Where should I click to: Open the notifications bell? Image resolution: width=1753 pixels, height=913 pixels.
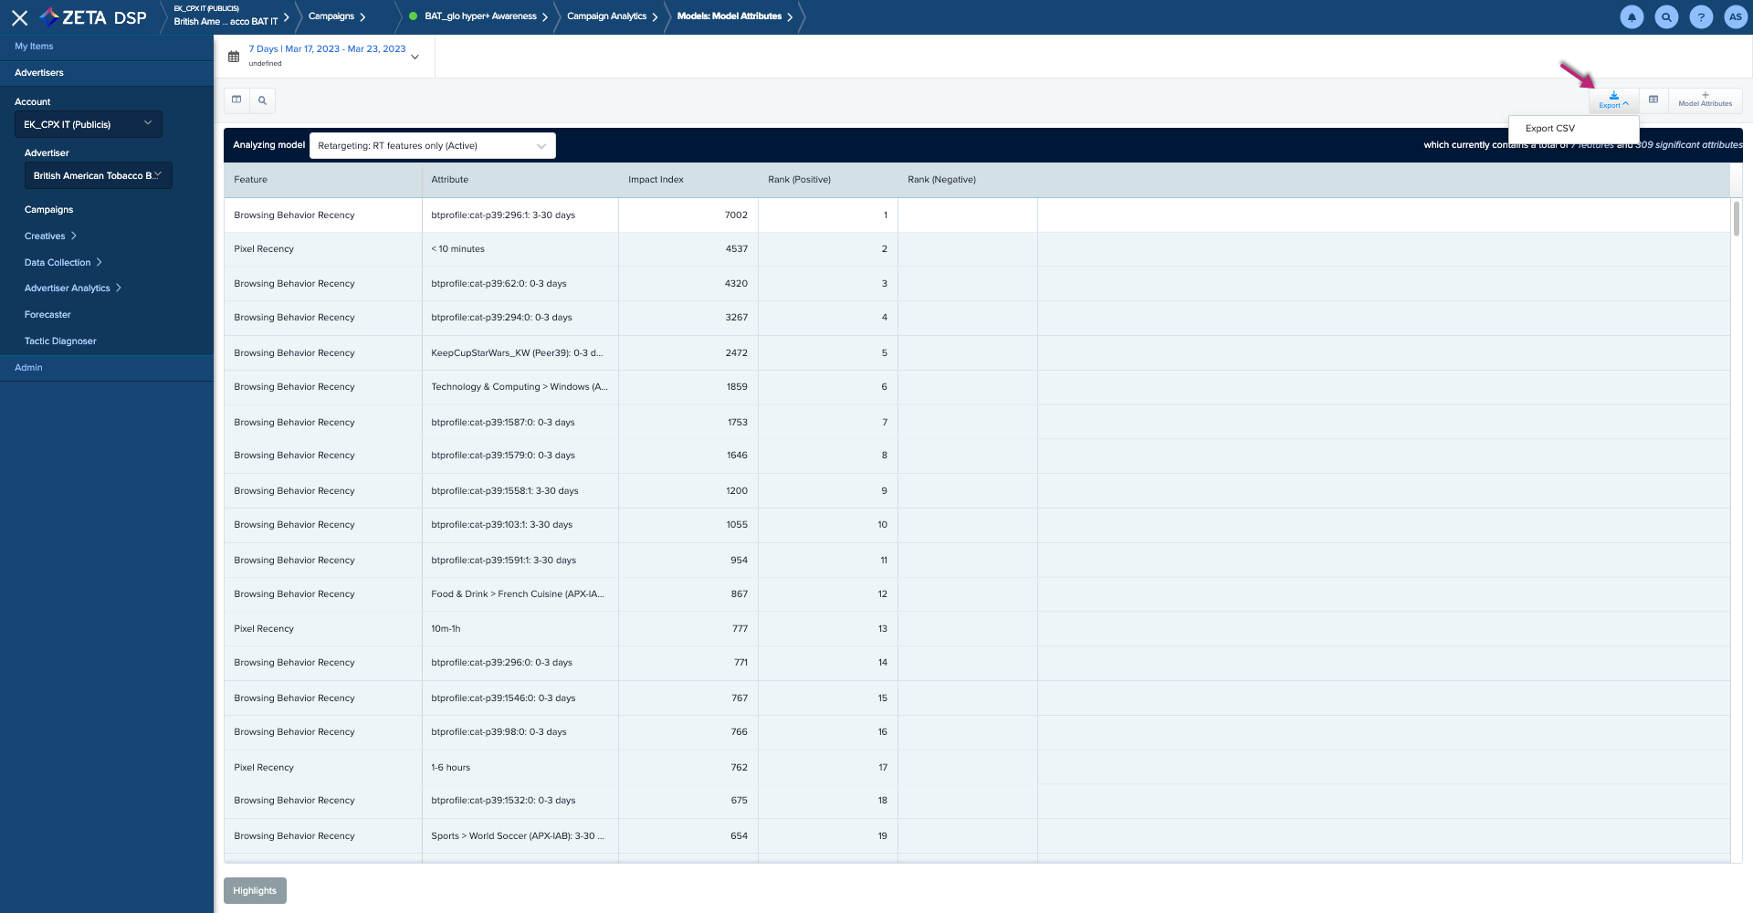pos(1632,17)
